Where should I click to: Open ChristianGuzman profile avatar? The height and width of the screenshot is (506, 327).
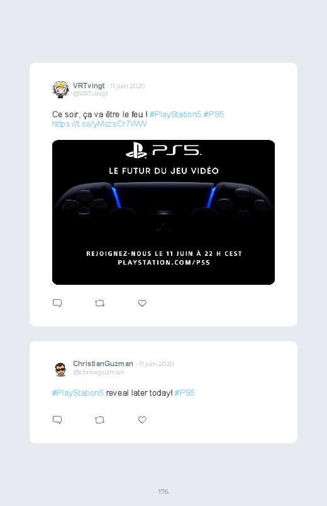pyautogui.click(x=60, y=369)
